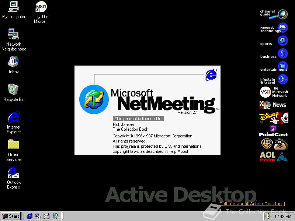Open the Warner Bros channel
This screenshot has width=295, height=221.
pos(274,144)
